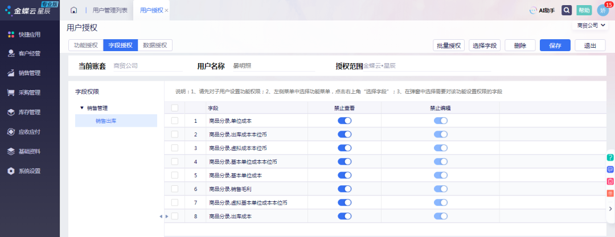The image size is (615, 237).
Task: Open 库存管理 in the sidebar
Action: tap(30, 113)
